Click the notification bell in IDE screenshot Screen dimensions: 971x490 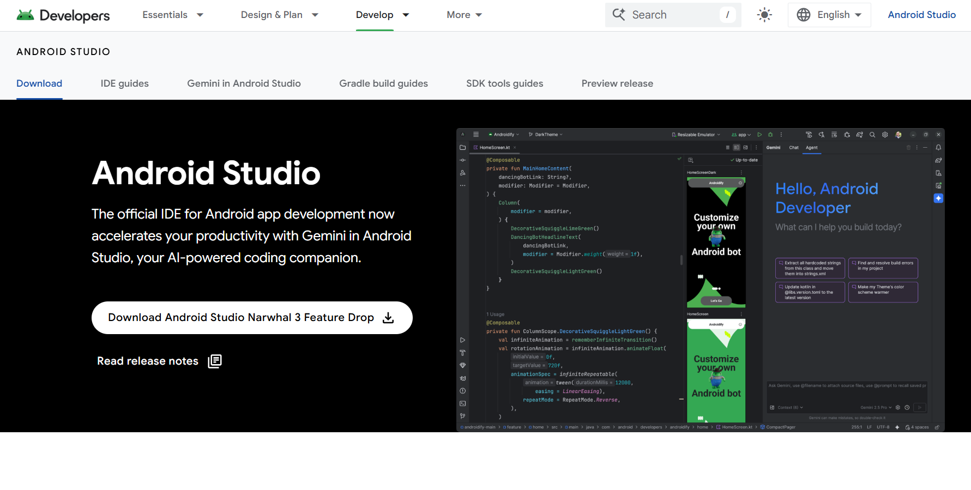(938, 148)
